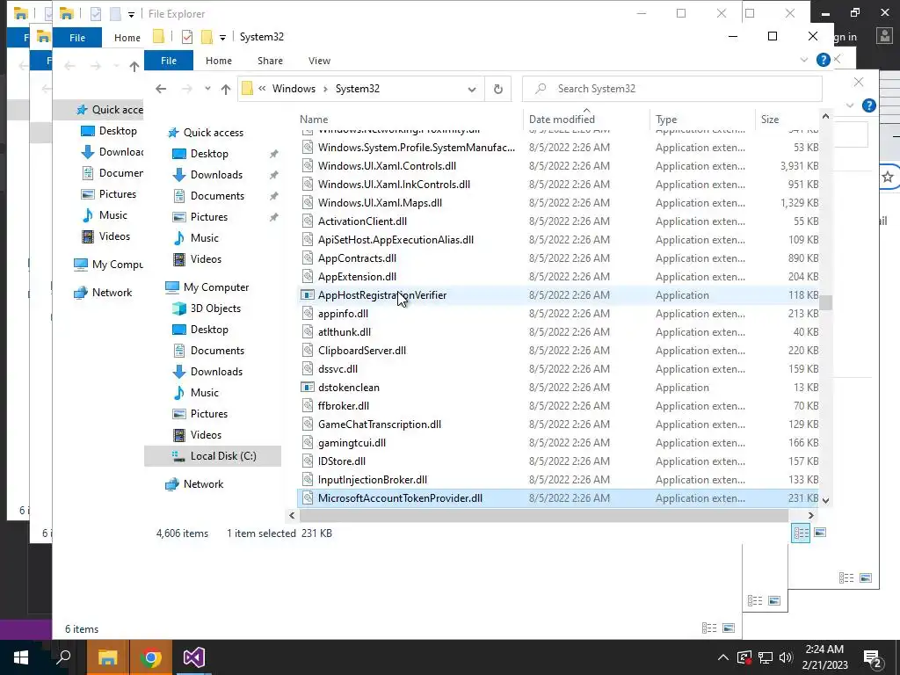Open the View ribbon tab
The height and width of the screenshot is (675, 900).
click(319, 61)
